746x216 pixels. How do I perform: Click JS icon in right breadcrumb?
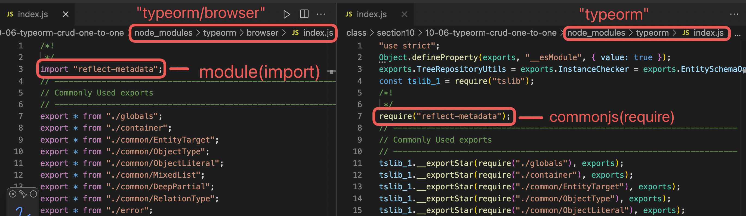pyautogui.click(x=686, y=33)
